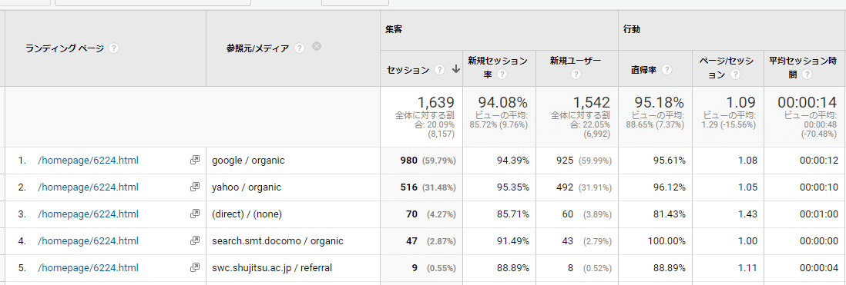This screenshot has width=846, height=285.
Task: Open external link icon for swc.shujitsu.ac.jp row
Action: tap(195, 268)
